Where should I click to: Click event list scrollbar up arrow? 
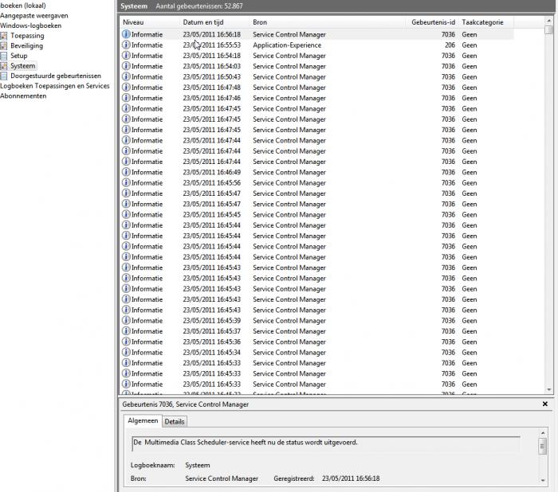coord(548,21)
